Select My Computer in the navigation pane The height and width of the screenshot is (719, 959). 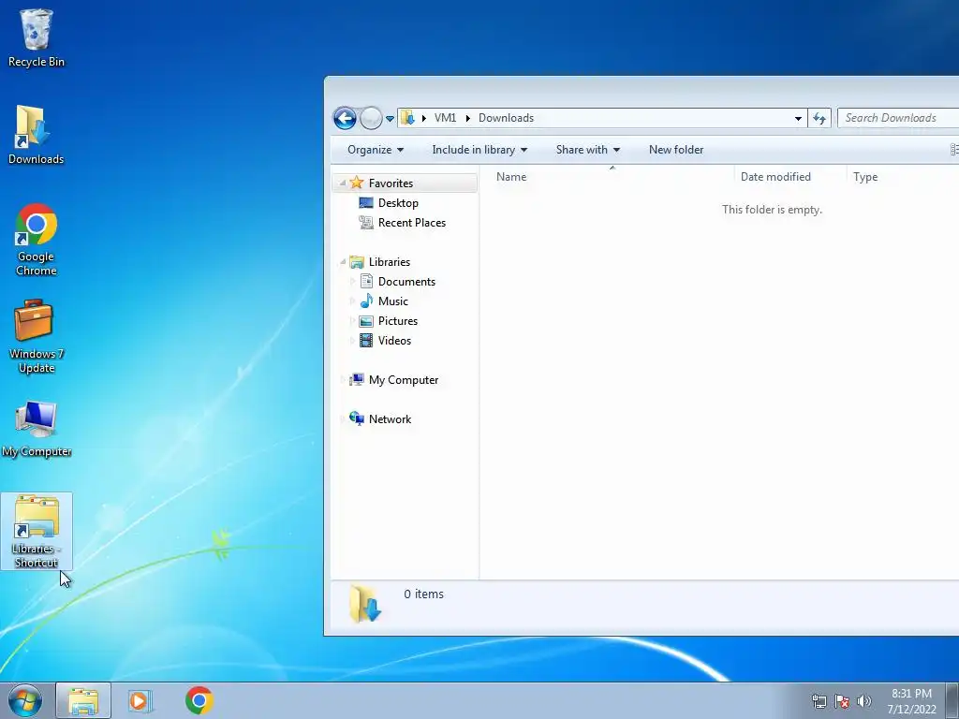tap(404, 380)
